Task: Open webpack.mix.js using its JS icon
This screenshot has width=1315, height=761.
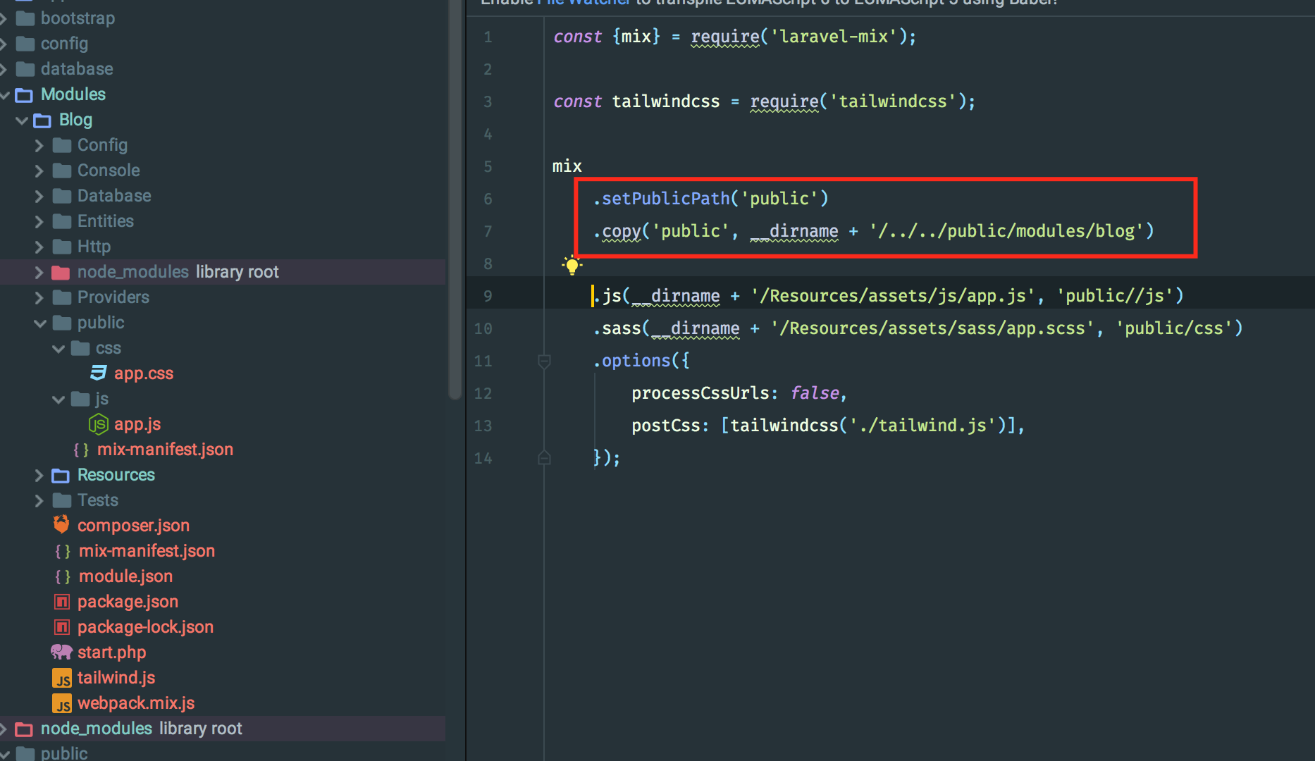Action: [62, 703]
